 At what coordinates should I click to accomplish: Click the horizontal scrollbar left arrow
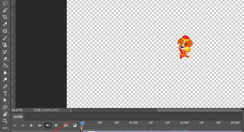tap(76, 110)
